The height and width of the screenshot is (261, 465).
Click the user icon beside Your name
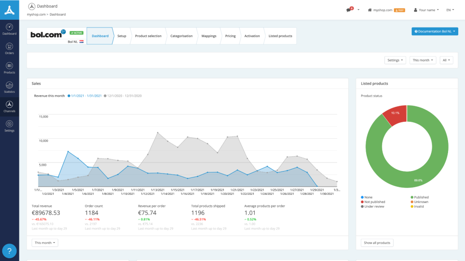pyautogui.click(x=416, y=10)
